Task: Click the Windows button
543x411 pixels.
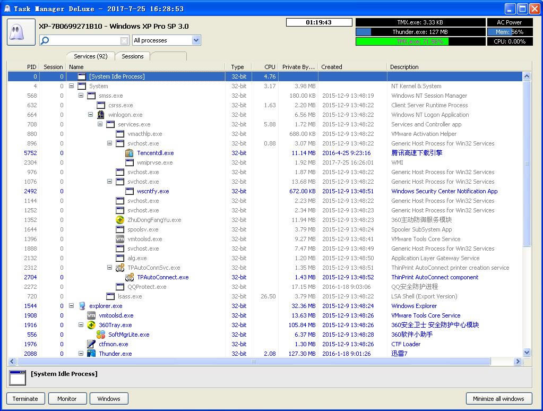Action: [109, 399]
